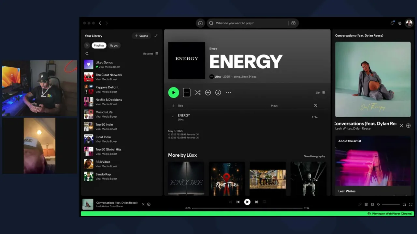This screenshot has width=417, height=234.
Task: Select the Playlists filter chip
Action: (99, 45)
